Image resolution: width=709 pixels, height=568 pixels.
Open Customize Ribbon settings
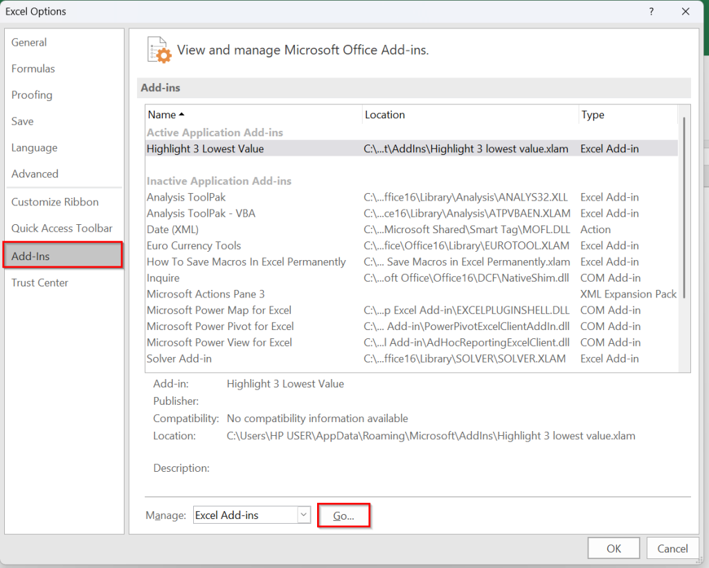click(x=54, y=201)
